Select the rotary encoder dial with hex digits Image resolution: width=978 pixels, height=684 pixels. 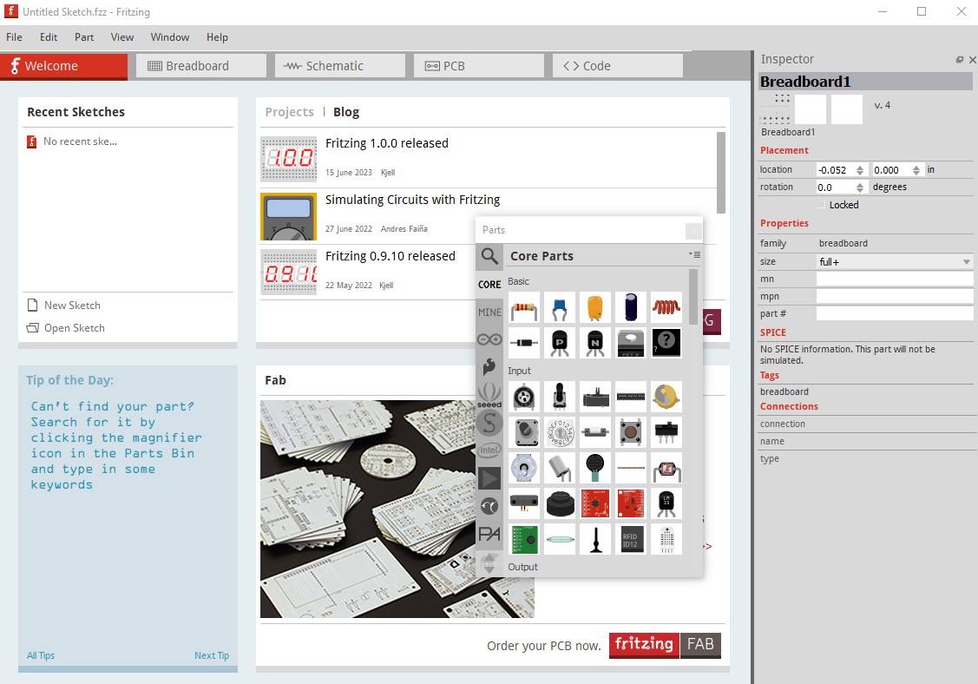click(560, 432)
